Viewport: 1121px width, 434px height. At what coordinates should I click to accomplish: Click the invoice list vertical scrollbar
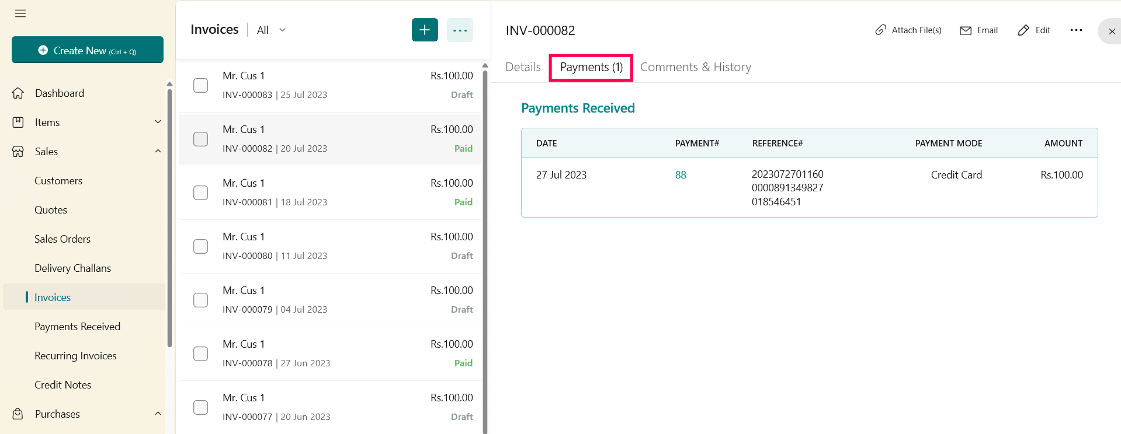[x=485, y=233]
